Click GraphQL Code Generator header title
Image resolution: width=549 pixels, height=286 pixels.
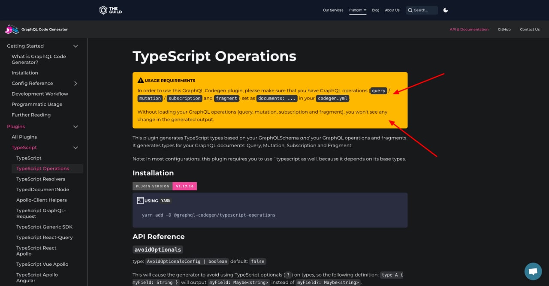45,30
